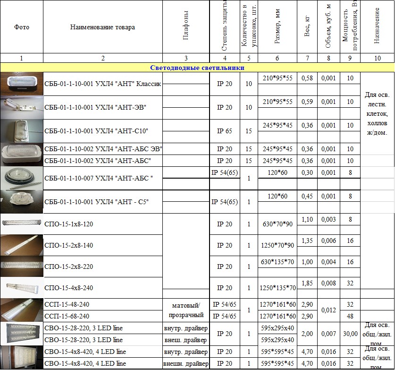The height and width of the screenshot is (370, 395).
Task: Select the ССП-15-48-240 product name cell
Action: pyautogui.click(x=102, y=304)
